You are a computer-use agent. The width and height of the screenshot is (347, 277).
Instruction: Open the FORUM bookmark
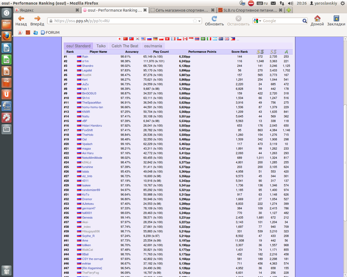(50, 32)
